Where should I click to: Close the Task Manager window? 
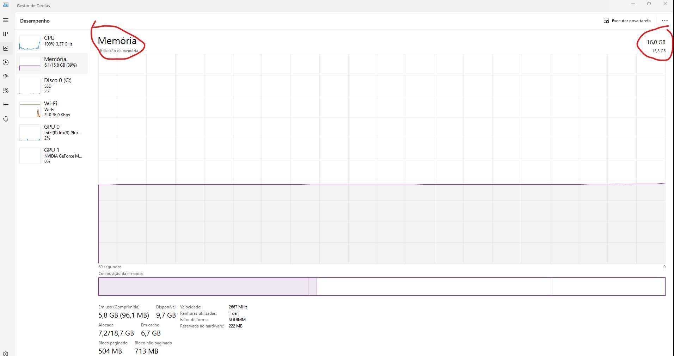click(x=665, y=4)
